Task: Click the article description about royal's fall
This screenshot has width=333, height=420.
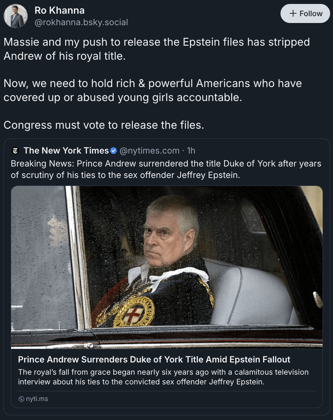Action: click(163, 377)
